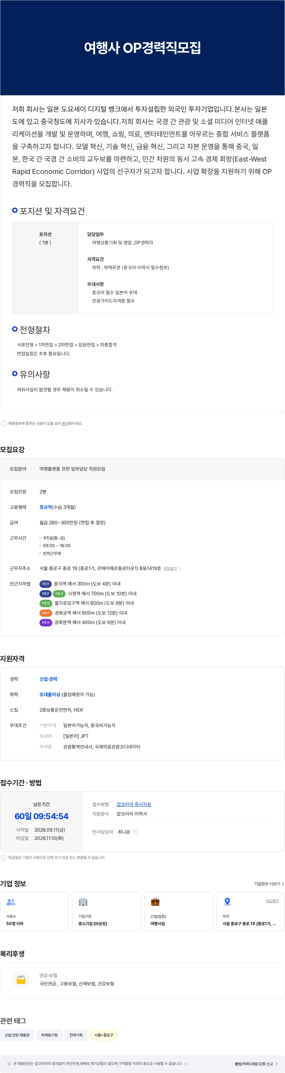This screenshot has height=1073, width=285.
Task: Click the blue 초대졸이상 education text
Action: pyautogui.click(x=50, y=694)
